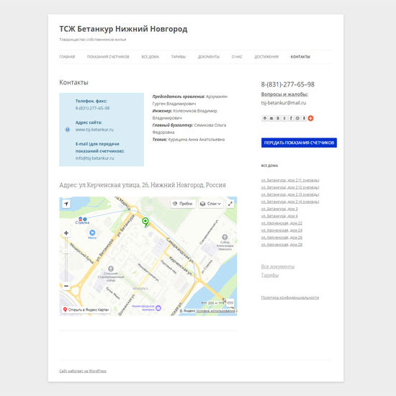Share via the email envelope icon

click(271, 118)
